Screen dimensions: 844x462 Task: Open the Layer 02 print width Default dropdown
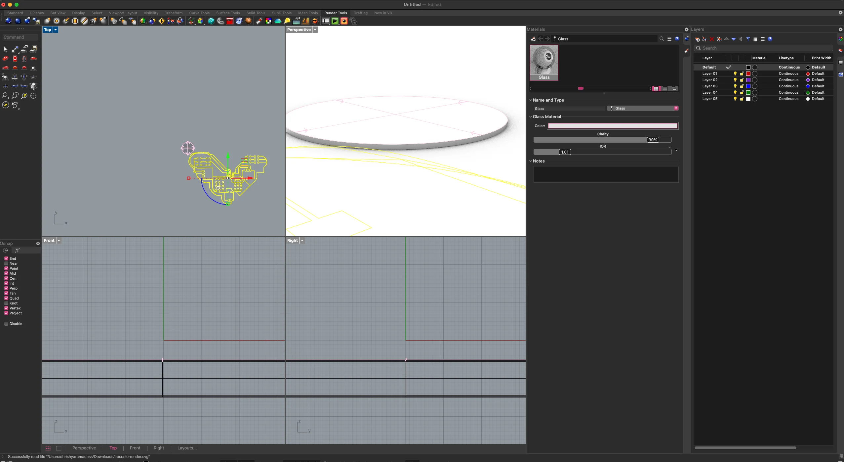(818, 80)
